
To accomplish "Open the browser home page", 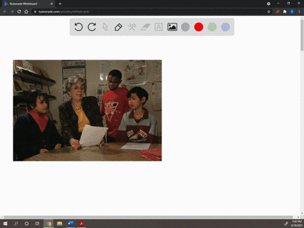I will [26, 11].
